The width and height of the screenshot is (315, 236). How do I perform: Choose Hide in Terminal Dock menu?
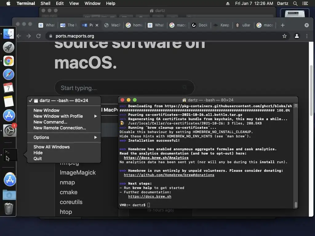tap(64, 152)
